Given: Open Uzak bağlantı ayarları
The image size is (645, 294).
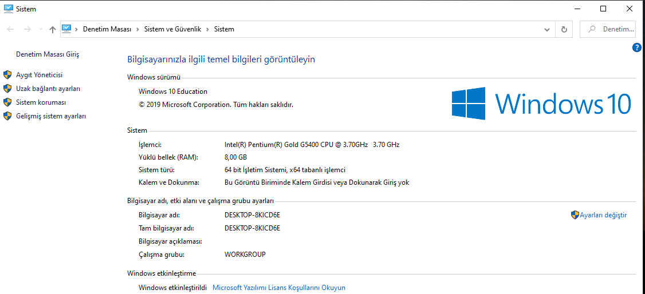Looking at the screenshot, I should pos(48,88).
